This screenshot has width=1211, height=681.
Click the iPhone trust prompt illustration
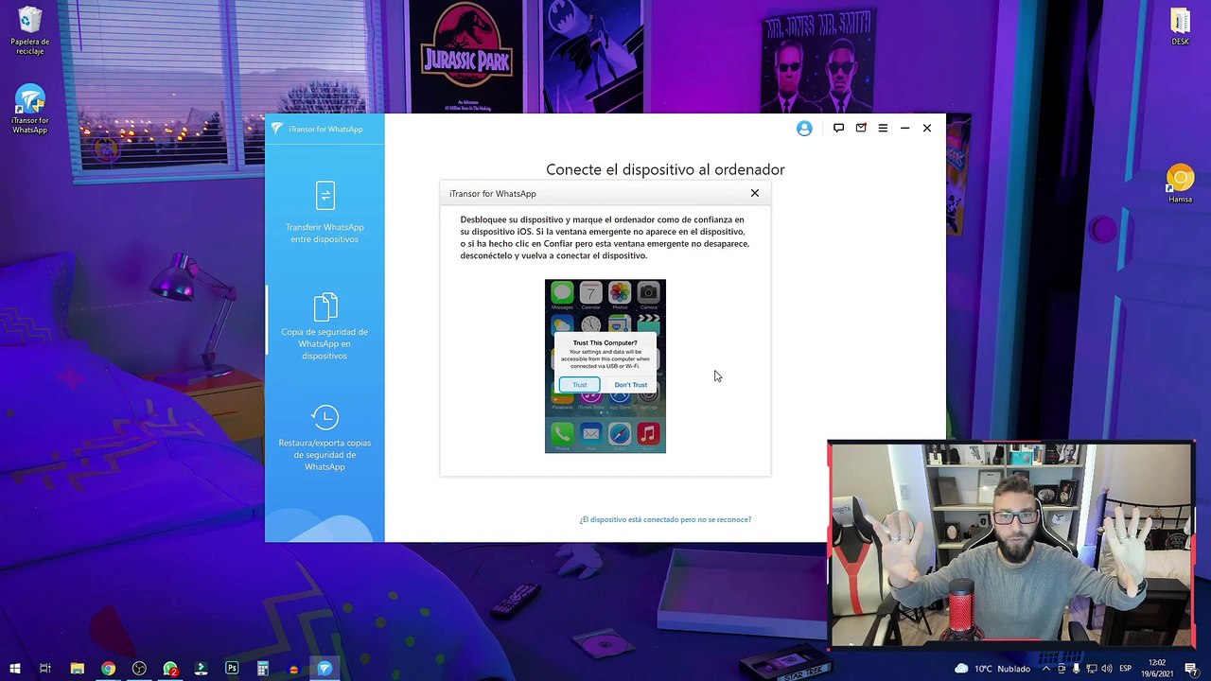tap(605, 366)
